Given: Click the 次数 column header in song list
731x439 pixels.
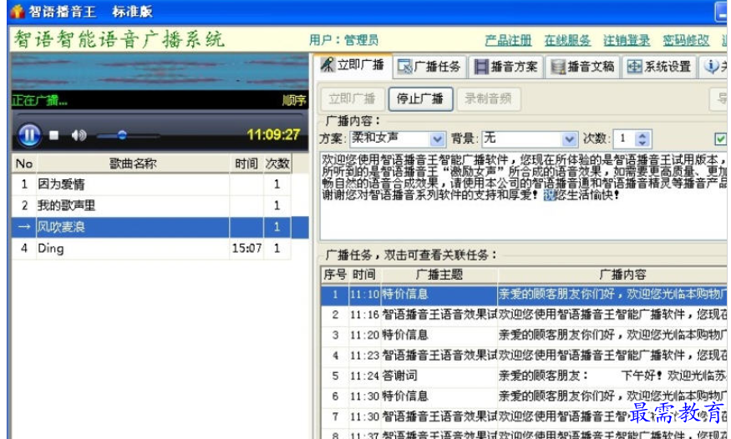Looking at the screenshot, I should [x=277, y=164].
